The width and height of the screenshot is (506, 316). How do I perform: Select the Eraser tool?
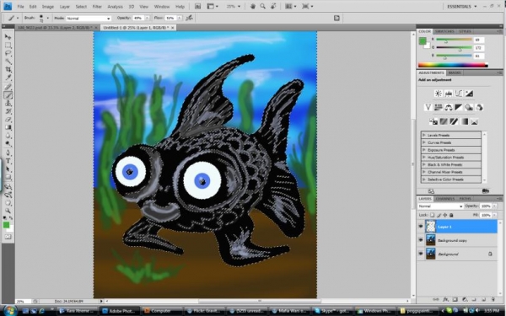click(8, 120)
